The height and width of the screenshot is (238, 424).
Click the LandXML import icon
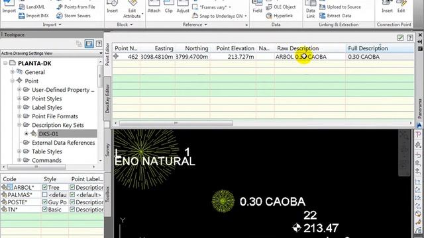(22, 7)
